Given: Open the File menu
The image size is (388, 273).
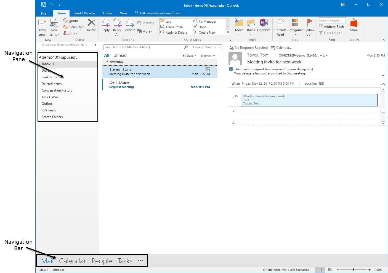Looking at the screenshot, I should pos(44,13).
